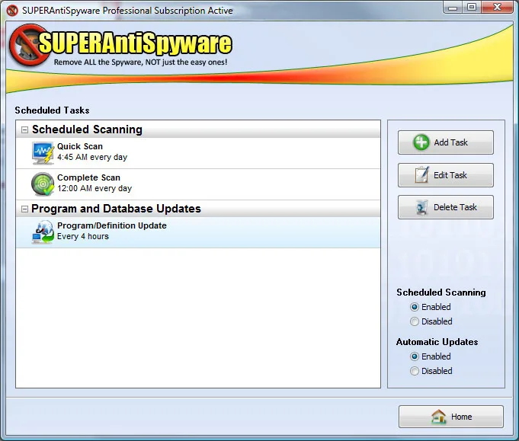Maximize the SUPERAntiSpyware window
The image size is (519, 441).
[x=472, y=7]
